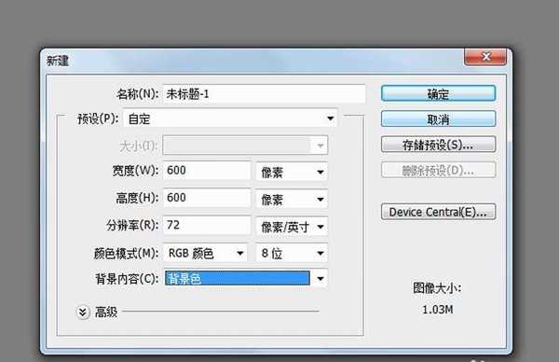Click 存储预设(S)... button
Screen dimensions: 559x362
pos(438,145)
